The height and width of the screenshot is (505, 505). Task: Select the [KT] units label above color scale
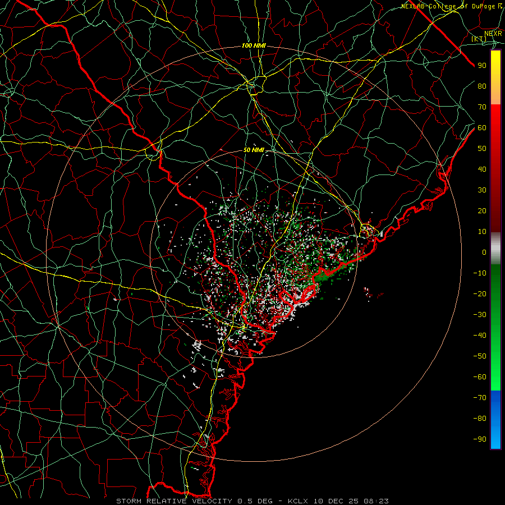pyautogui.click(x=479, y=39)
